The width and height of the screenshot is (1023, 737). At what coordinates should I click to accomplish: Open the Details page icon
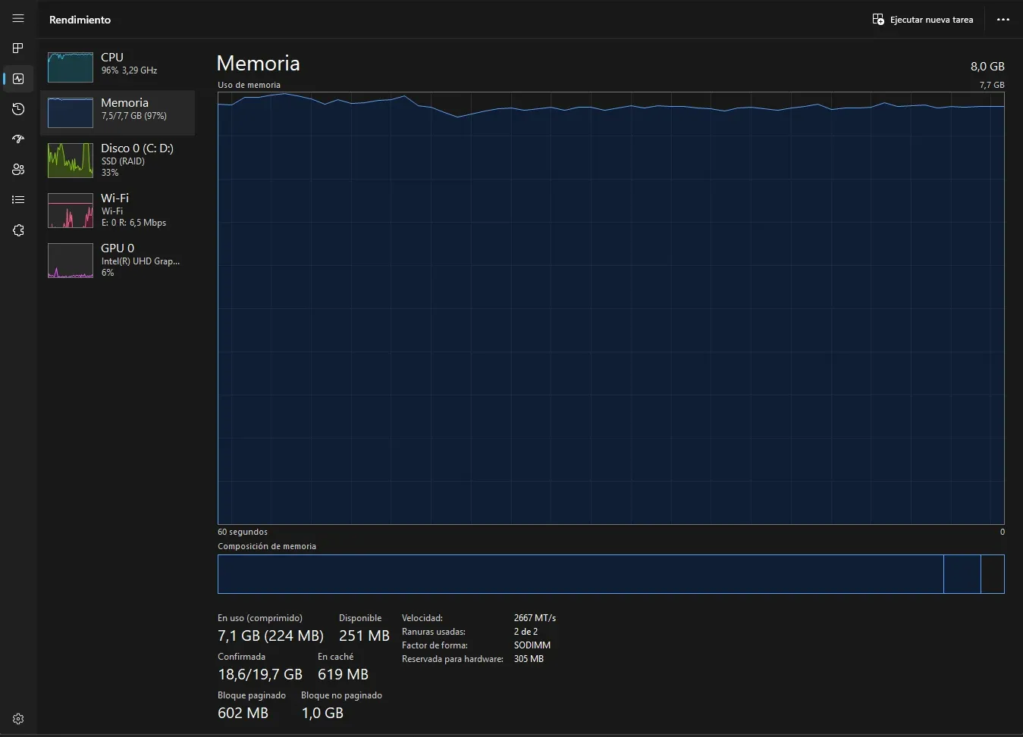[18, 200]
